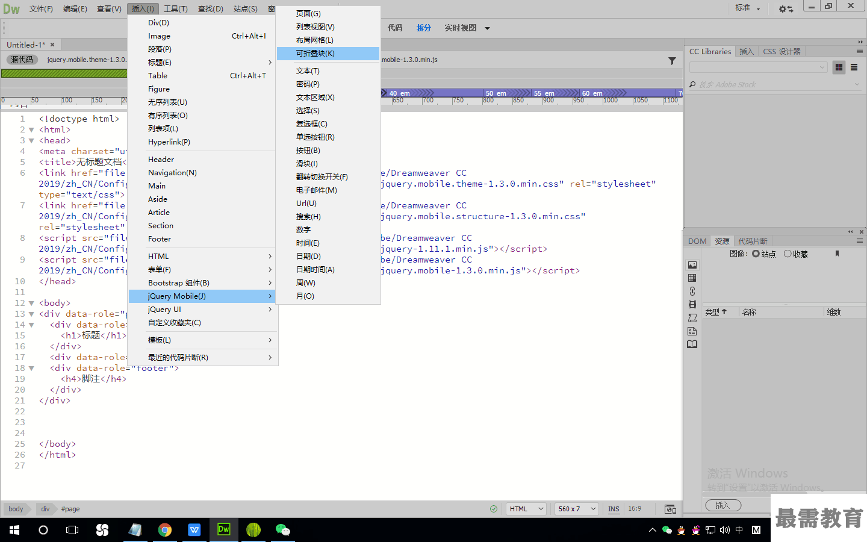The width and height of the screenshot is (867, 542).
Task: Open the 文件(F) menu
Action: click(41, 9)
